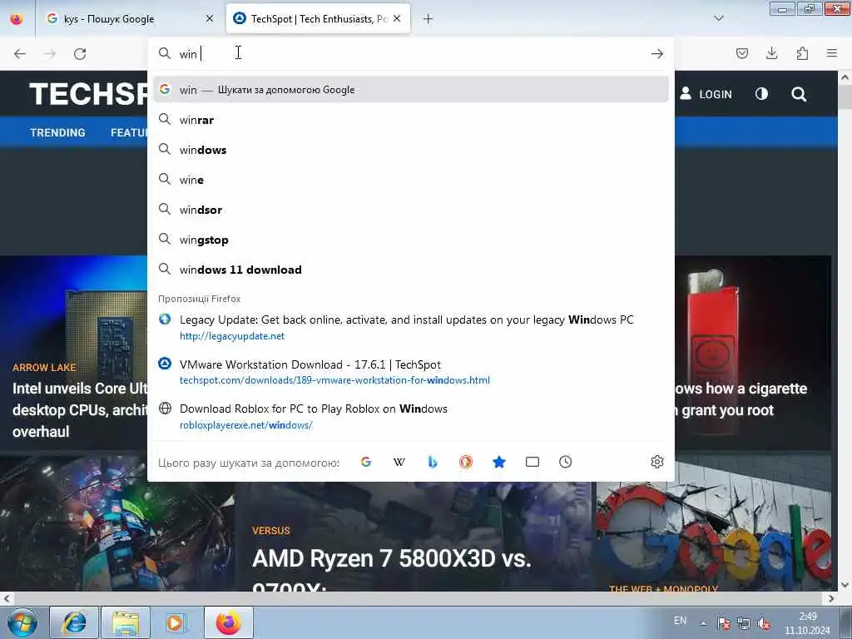Search history with the clock icon
The height and width of the screenshot is (639, 852).
click(565, 462)
